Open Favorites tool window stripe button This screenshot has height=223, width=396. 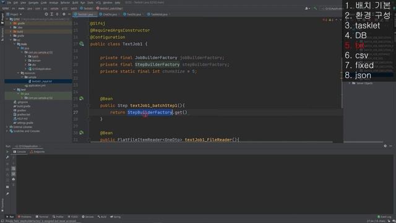coord(2,205)
